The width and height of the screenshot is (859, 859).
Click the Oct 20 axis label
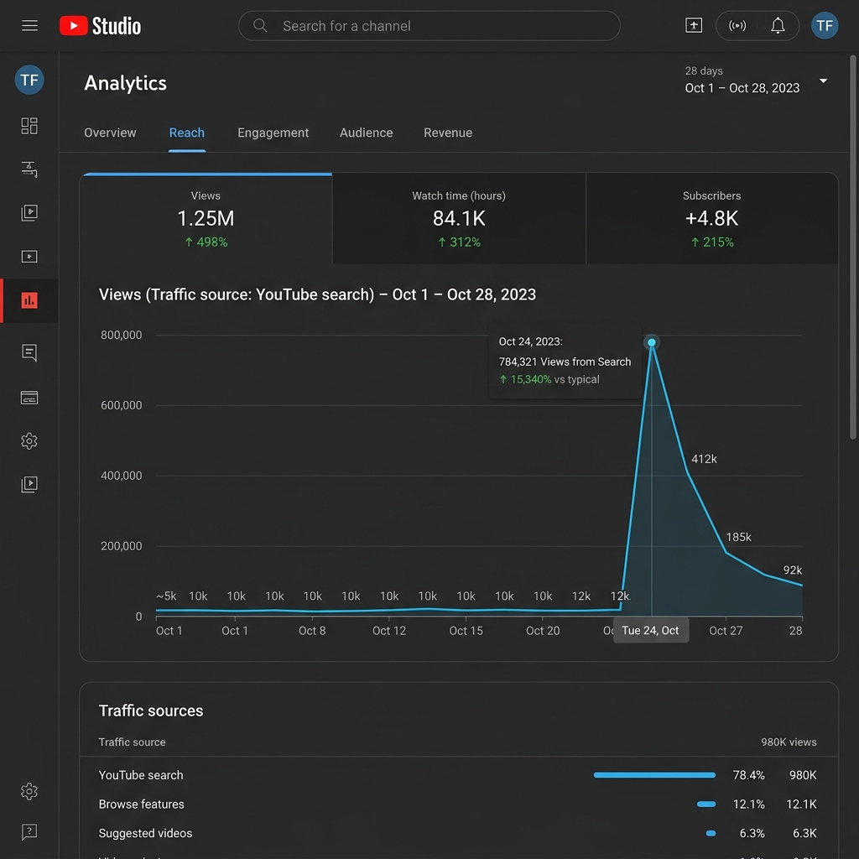click(x=543, y=631)
